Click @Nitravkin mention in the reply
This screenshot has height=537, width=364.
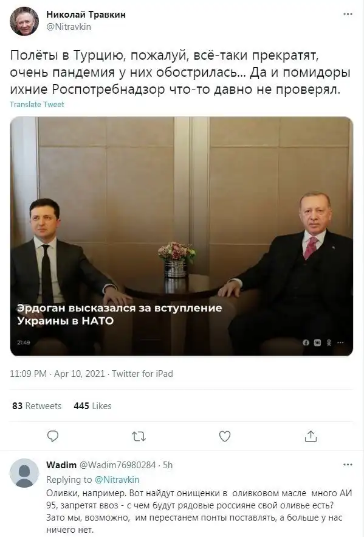pos(117,480)
